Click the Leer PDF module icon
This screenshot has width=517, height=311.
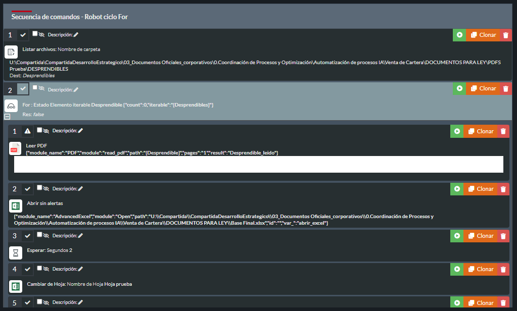pyautogui.click(x=15, y=149)
